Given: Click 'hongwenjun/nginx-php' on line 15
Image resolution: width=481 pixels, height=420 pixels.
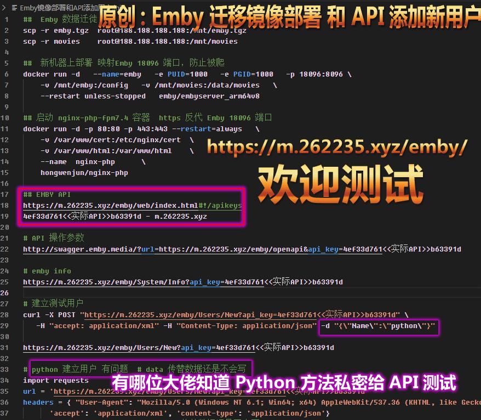Looking at the screenshot, I should 84,173.
